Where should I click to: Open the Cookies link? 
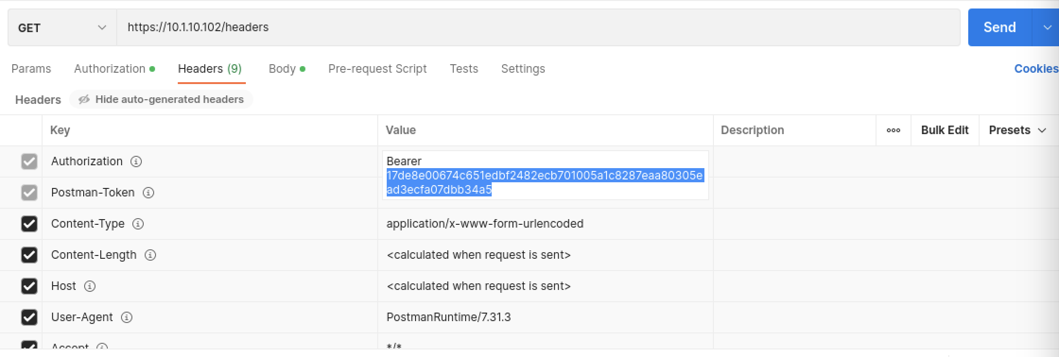[1036, 69]
